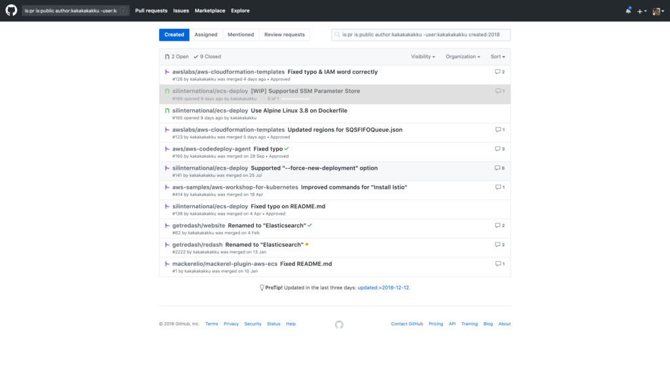Viewport: 670px width, 366px height.
Task: Open mackerelio/mackerel-plugin-aws-ecs repository link
Action: 225,264
